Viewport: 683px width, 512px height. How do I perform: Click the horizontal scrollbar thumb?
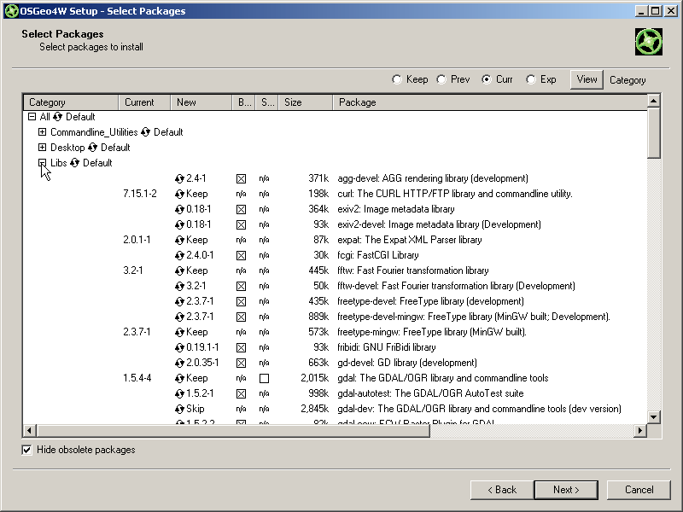pyautogui.click(x=233, y=431)
